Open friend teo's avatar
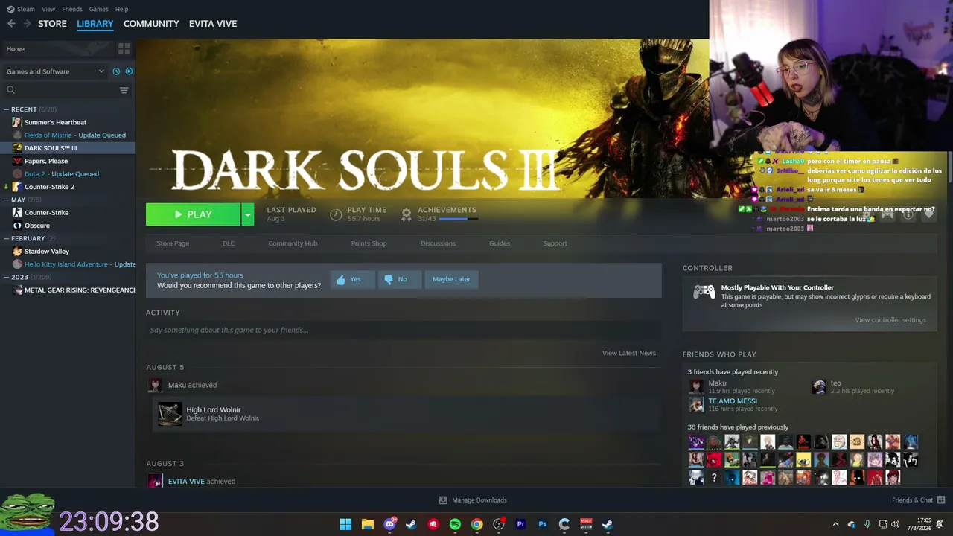Image resolution: width=953 pixels, height=536 pixels. click(819, 386)
